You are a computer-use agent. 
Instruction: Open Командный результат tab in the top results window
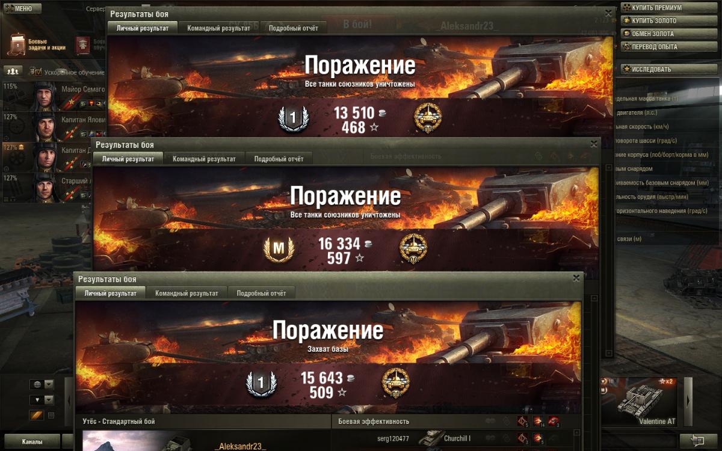(x=218, y=28)
